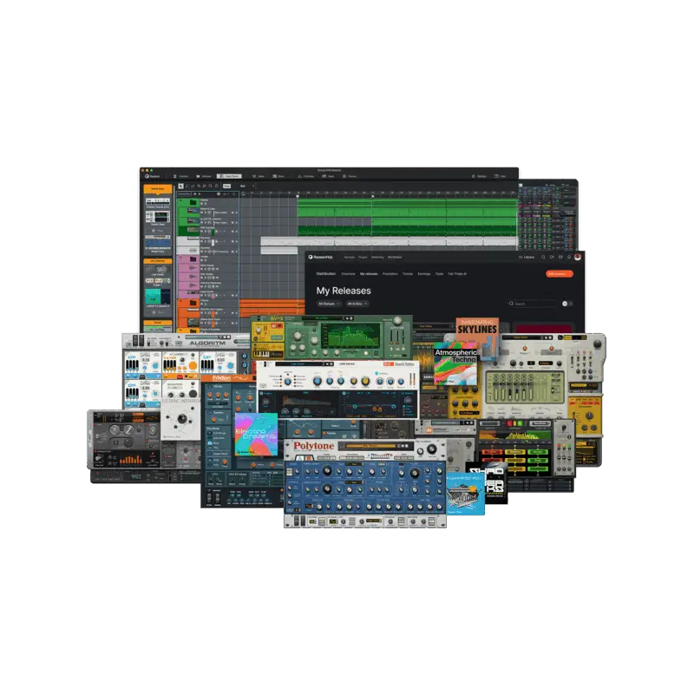Click the Polytone logo on the synth
This screenshot has height=694, width=694.
tap(313, 446)
